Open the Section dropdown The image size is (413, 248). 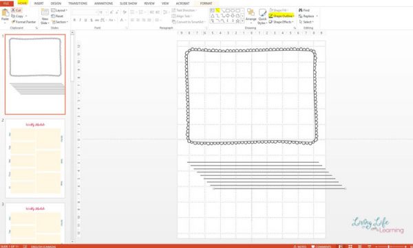pos(60,22)
